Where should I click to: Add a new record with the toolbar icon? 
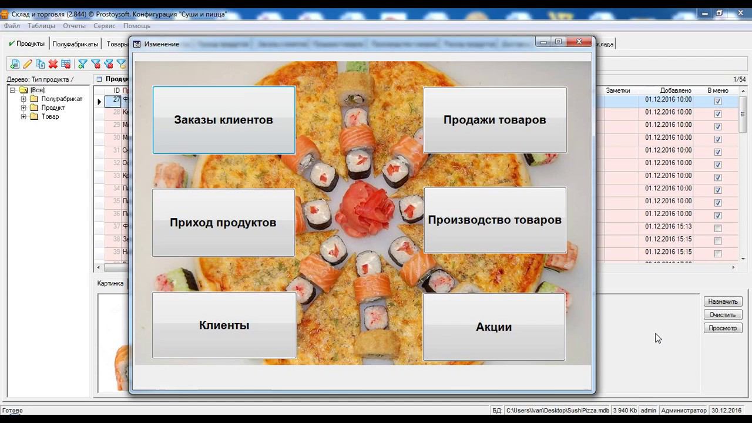15,64
